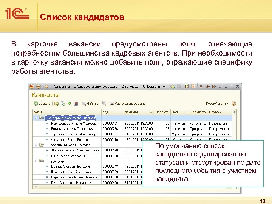Sort by the Изменен column header
This screenshot has height=204, width=272.
(x=139, y=112)
